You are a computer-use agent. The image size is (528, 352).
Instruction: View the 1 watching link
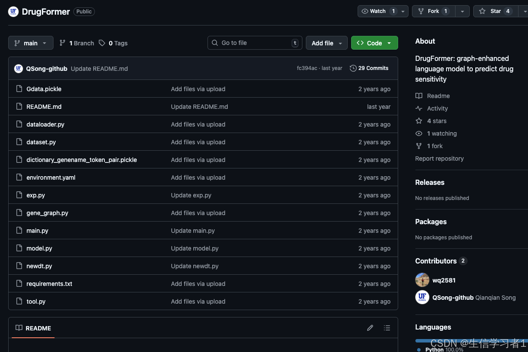(436, 133)
